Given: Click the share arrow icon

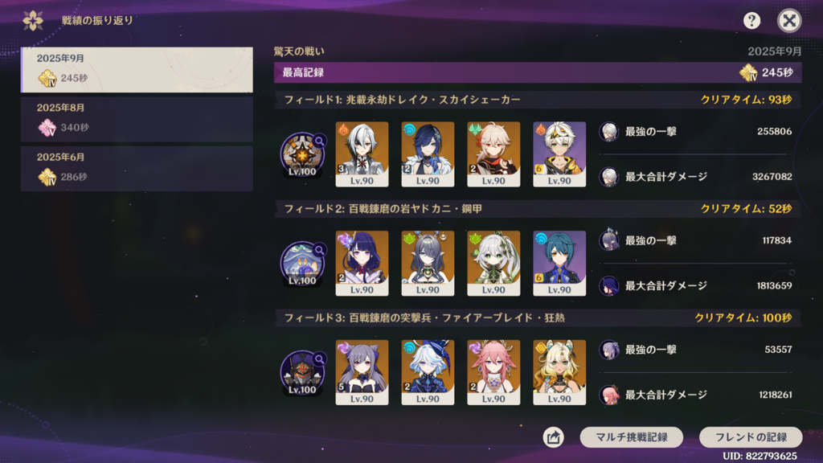Looking at the screenshot, I should [x=553, y=436].
